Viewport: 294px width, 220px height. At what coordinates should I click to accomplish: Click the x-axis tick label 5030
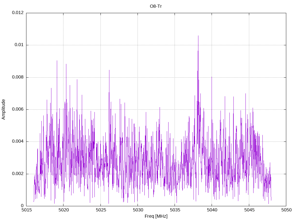[138, 210]
